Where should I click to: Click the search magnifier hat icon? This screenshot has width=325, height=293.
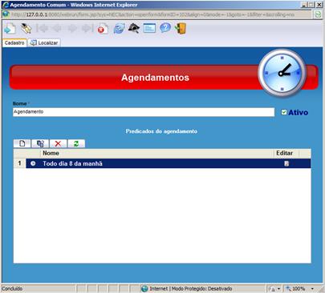[134, 28]
